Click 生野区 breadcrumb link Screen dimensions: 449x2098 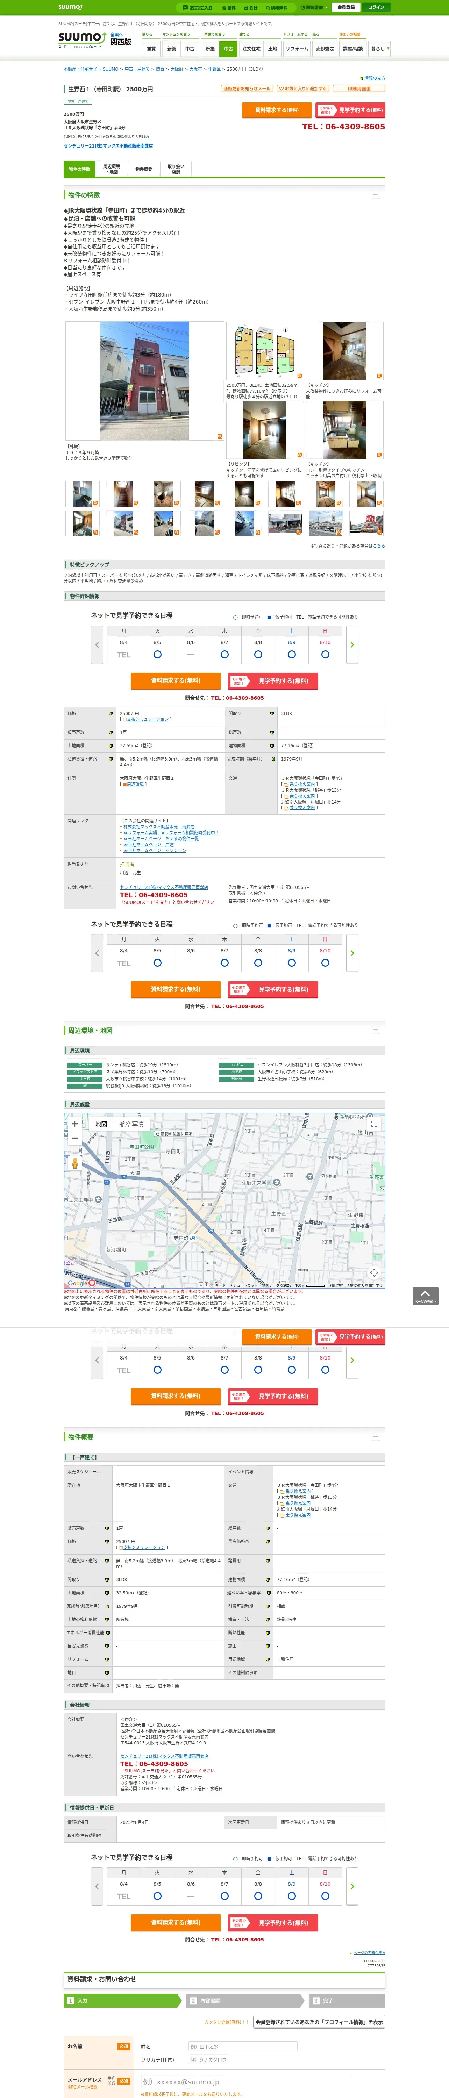214,69
